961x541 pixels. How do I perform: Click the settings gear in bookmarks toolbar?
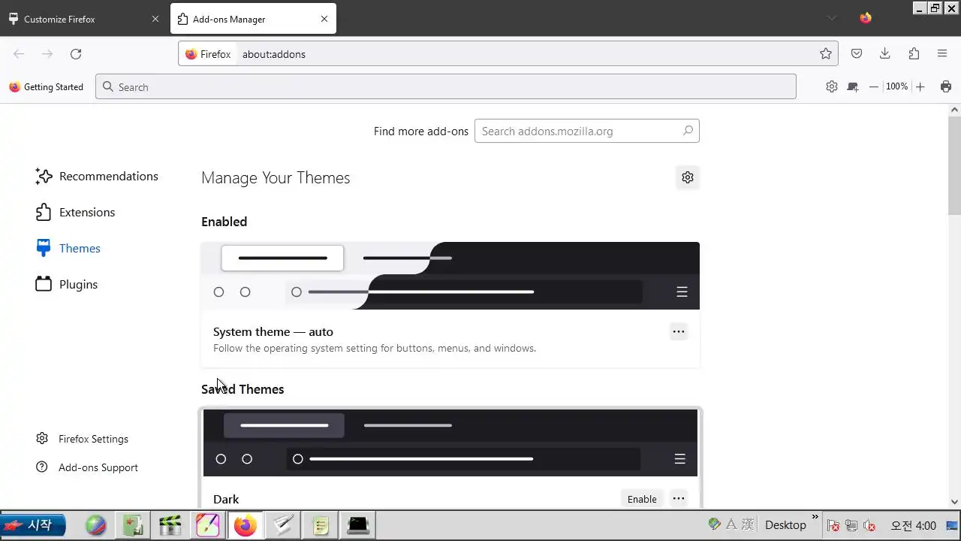(x=832, y=86)
